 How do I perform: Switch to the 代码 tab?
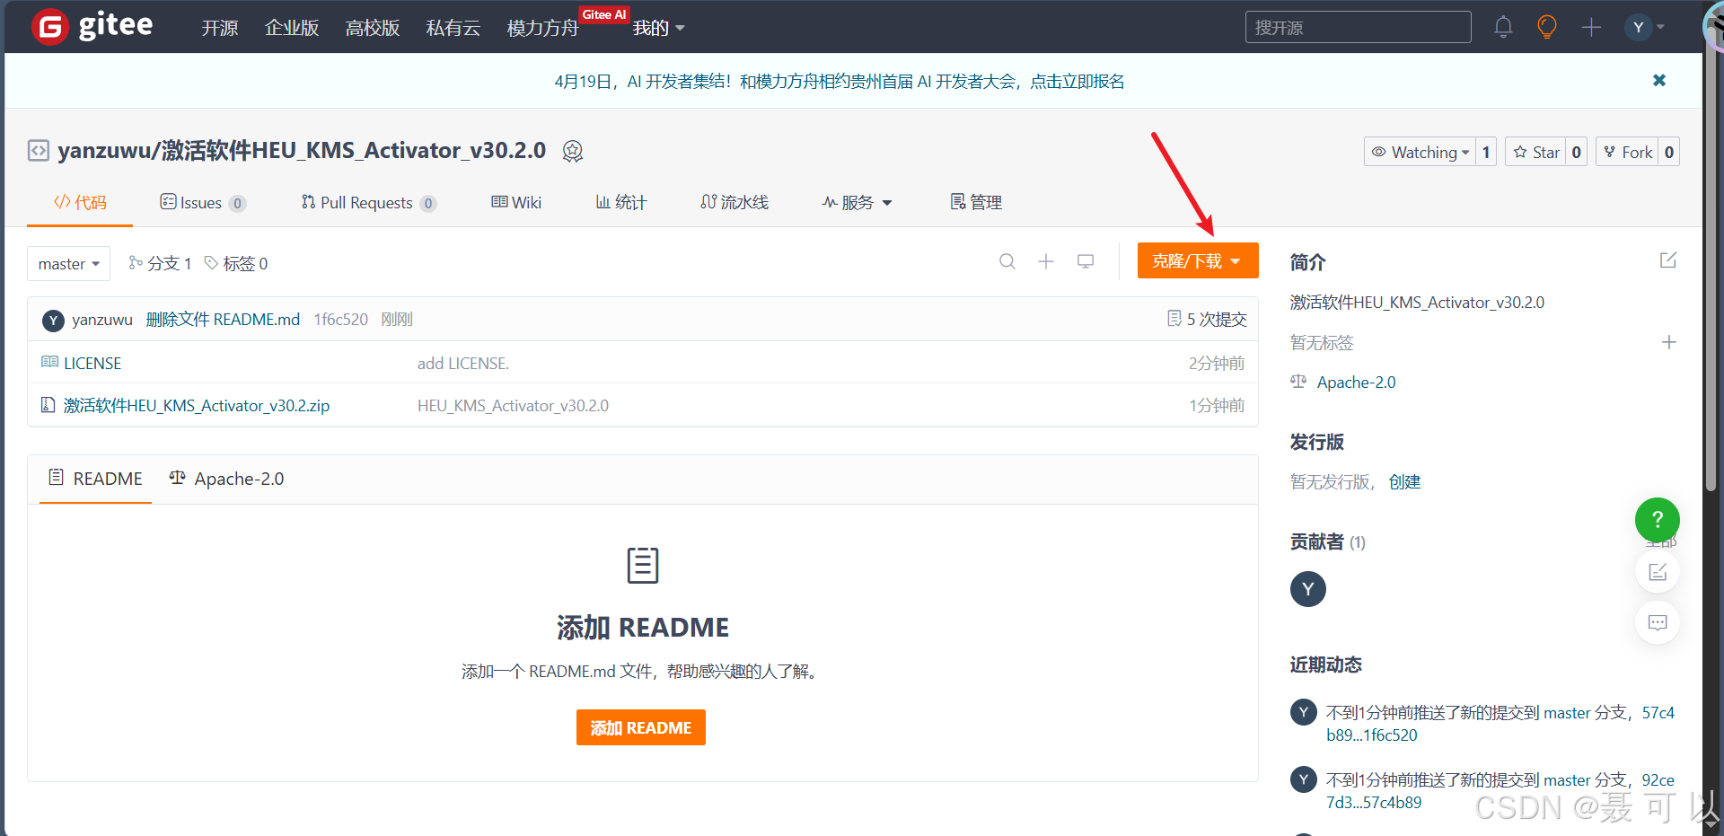pos(80,202)
